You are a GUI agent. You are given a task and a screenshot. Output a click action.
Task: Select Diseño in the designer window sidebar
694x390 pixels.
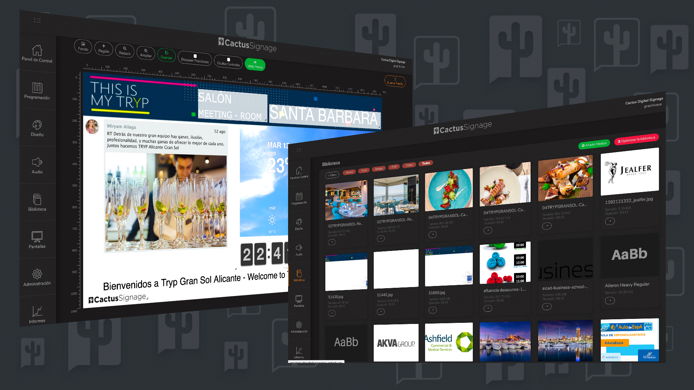tap(37, 128)
